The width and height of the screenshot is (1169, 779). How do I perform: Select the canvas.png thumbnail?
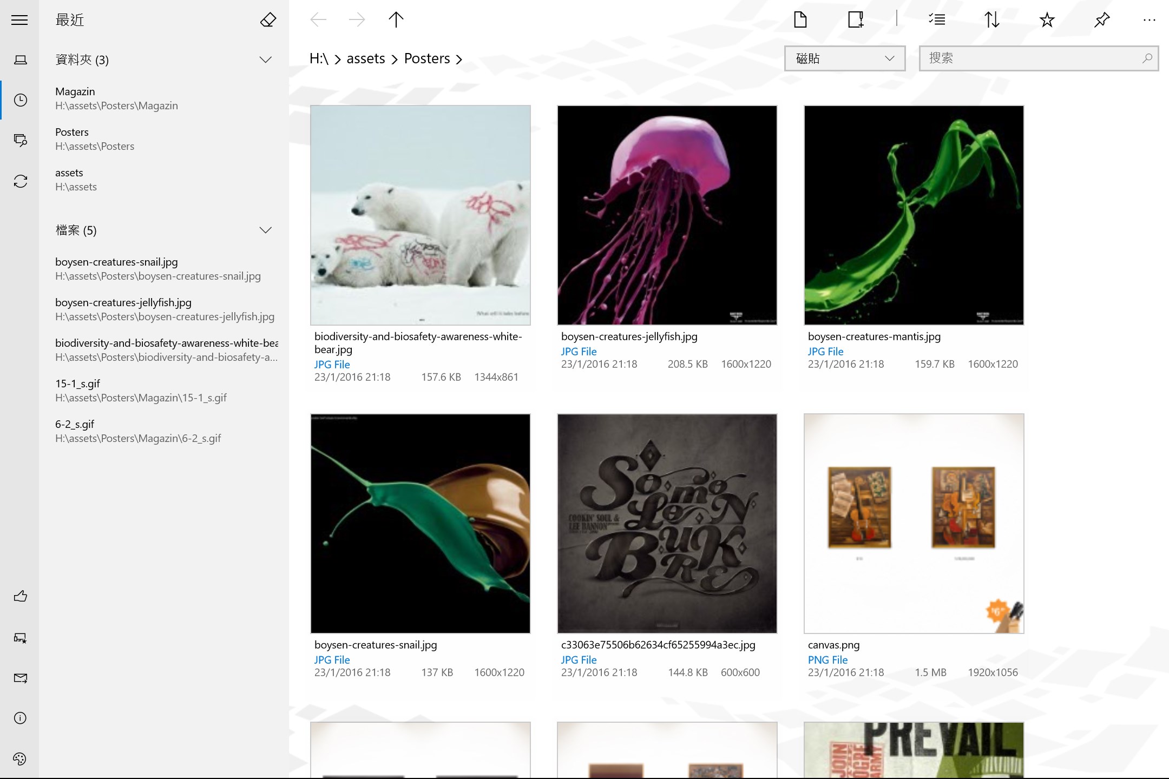(x=914, y=524)
